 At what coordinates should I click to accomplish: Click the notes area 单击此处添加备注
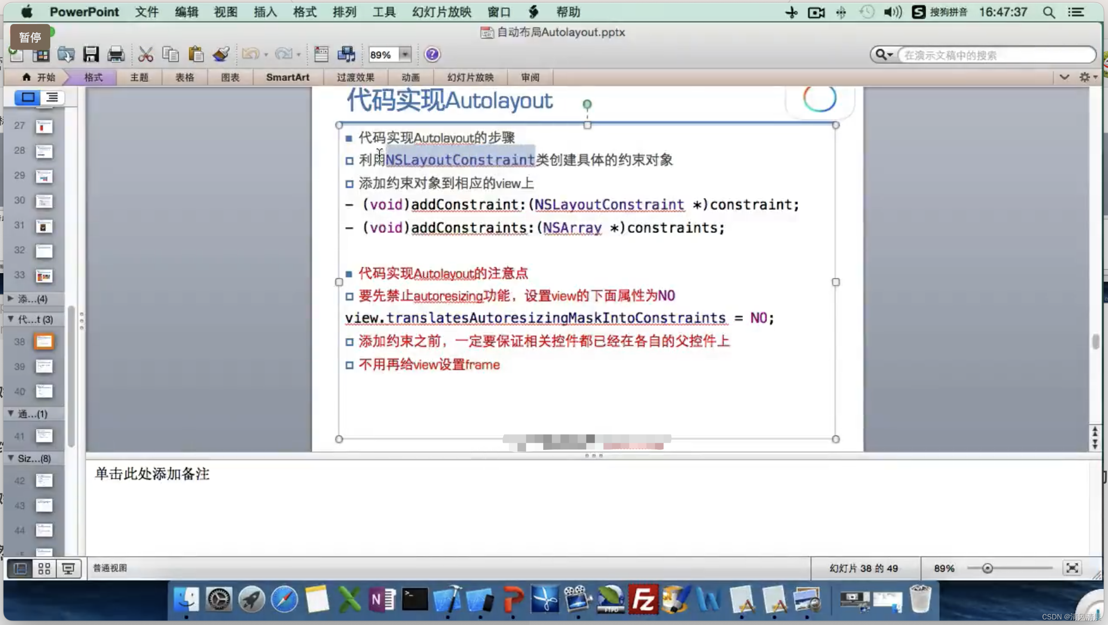coord(152,474)
